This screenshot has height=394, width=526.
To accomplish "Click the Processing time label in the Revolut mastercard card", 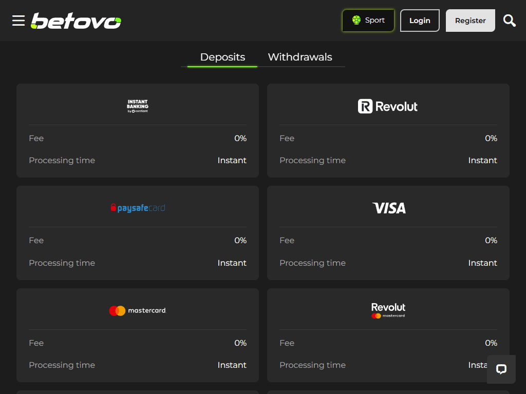I will [x=312, y=365].
